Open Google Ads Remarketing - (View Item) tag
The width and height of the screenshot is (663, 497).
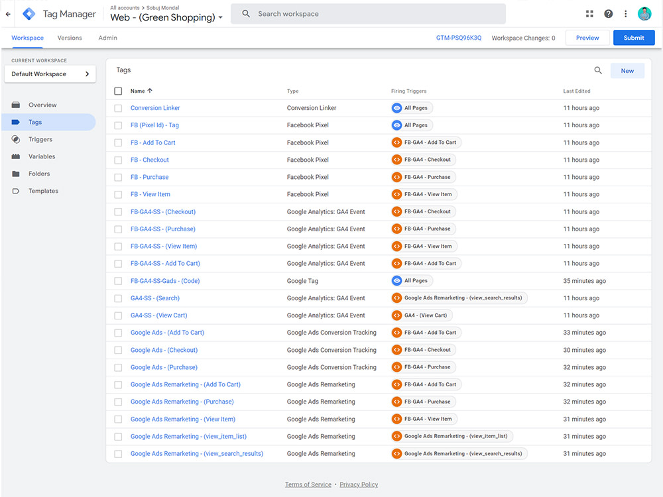pos(183,419)
